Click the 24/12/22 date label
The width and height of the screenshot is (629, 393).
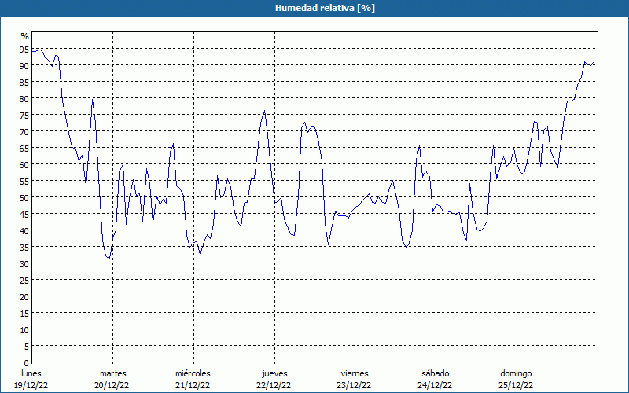435,385
